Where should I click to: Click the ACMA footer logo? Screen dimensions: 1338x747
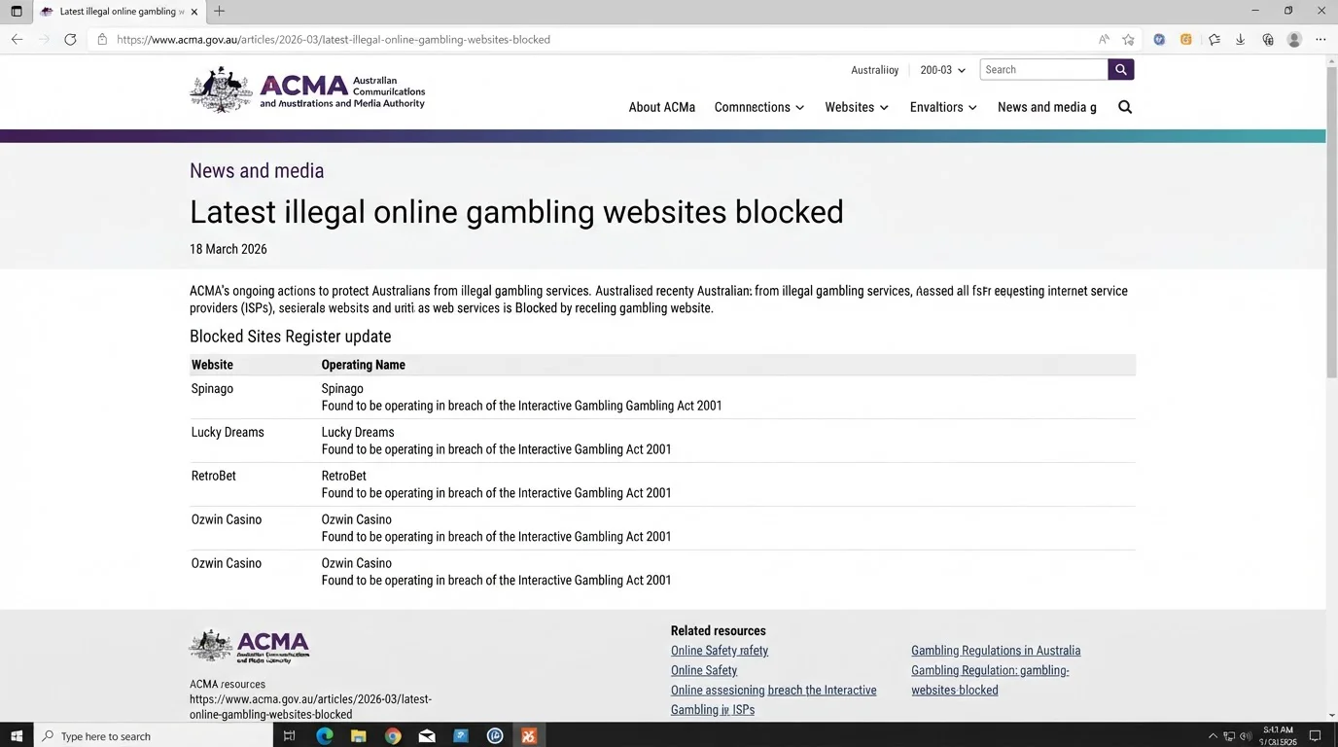pyautogui.click(x=249, y=646)
